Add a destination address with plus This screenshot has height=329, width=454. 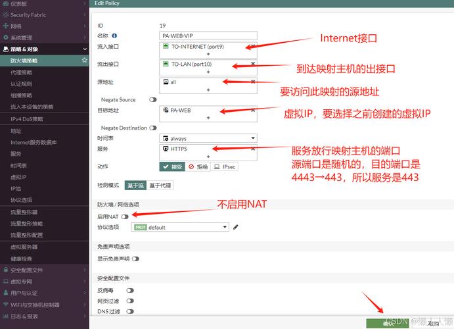208,118
